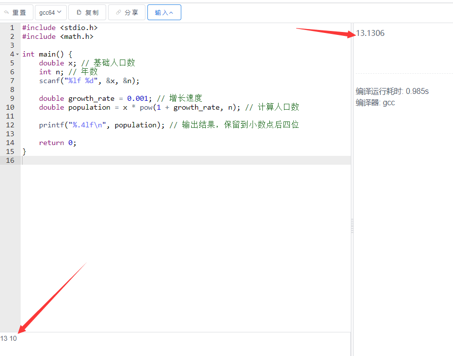Click the scanf statement on line 7
This screenshot has height=356, width=453.
tap(89, 81)
